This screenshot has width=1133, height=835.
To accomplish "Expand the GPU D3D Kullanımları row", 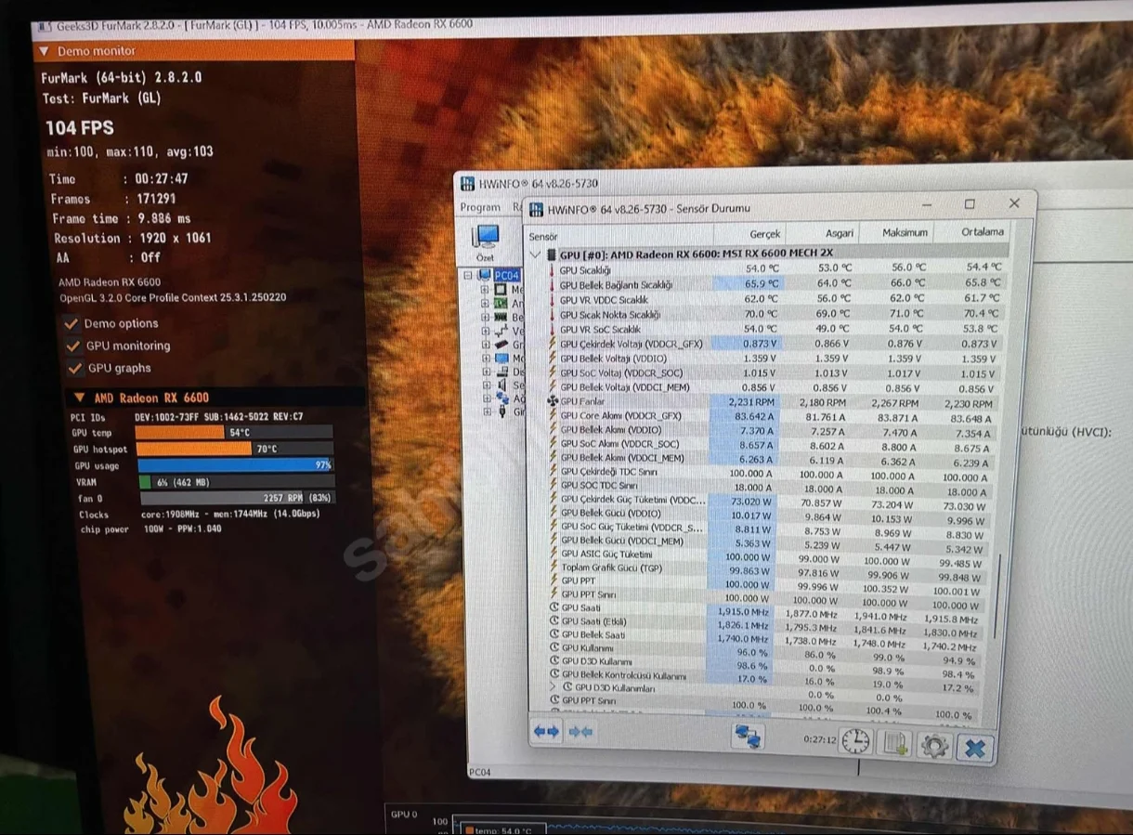I will coord(554,687).
